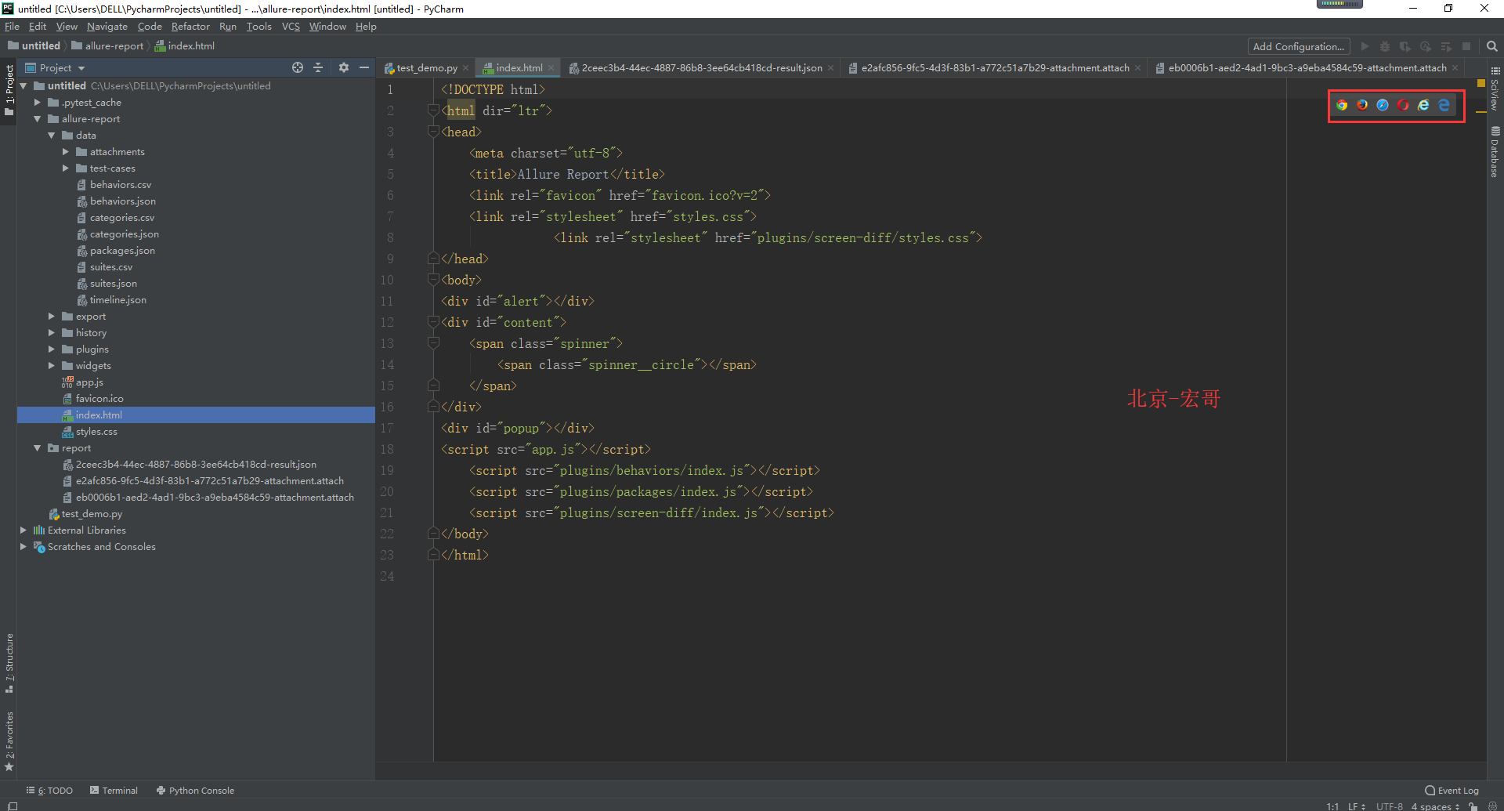Click Collapse All icon in Project panel
The width and height of the screenshot is (1504, 811).
point(318,68)
